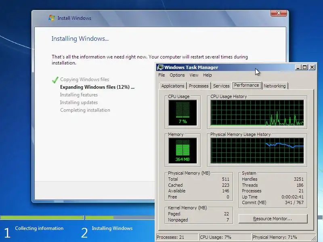Open the Help menu in Task Manager

pos(208,75)
